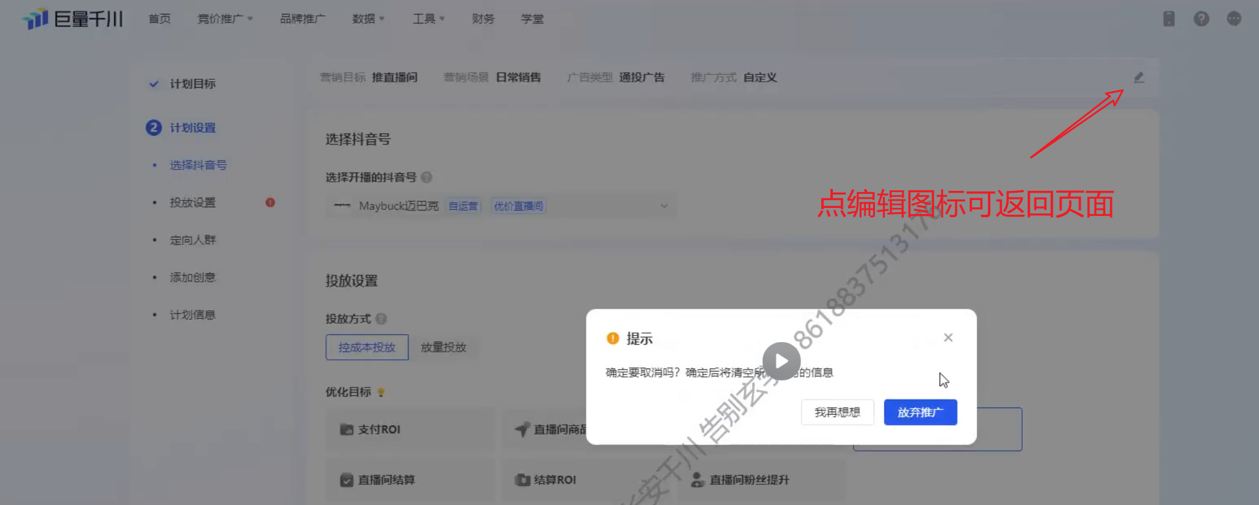Open the help question mark icon

pos(1201,19)
